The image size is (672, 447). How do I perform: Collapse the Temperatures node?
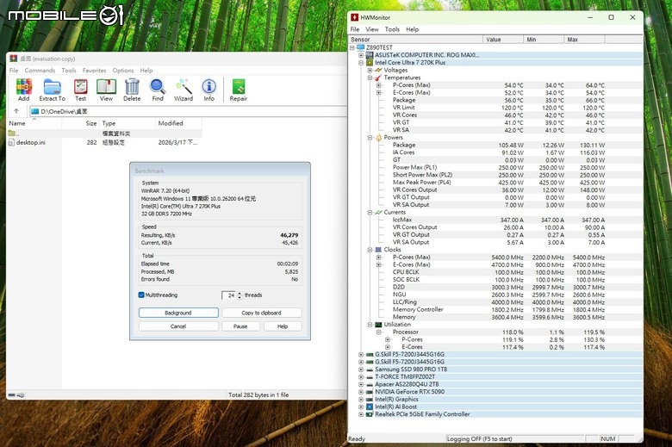click(370, 78)
